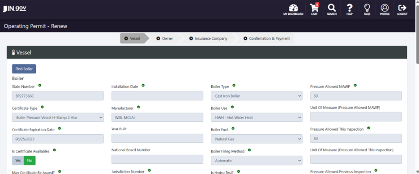
Task: Click Unit Of Measure (Pressure Allowed This Inspection) field
Action: (x=356, y=159)
